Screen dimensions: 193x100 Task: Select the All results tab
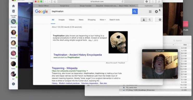click(53, 20)
